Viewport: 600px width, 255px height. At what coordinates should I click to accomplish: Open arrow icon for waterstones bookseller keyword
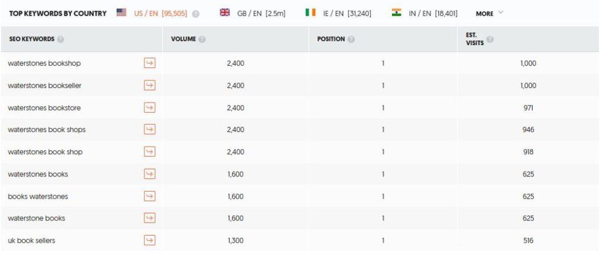tap(149, 86)
